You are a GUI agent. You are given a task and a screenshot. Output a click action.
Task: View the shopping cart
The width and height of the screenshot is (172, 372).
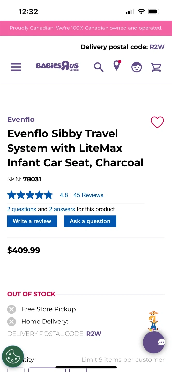(x=156, y=67)
